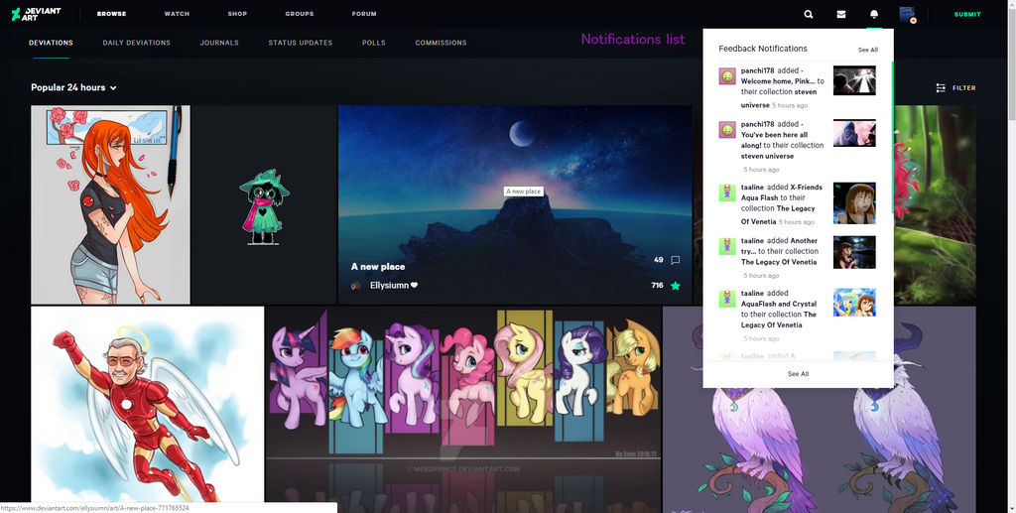Click the 49 comments count
The height and width of the screenshot is (513, 1016).
[659, 260]
